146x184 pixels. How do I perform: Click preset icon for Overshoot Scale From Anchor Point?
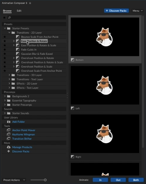[18, 71]
